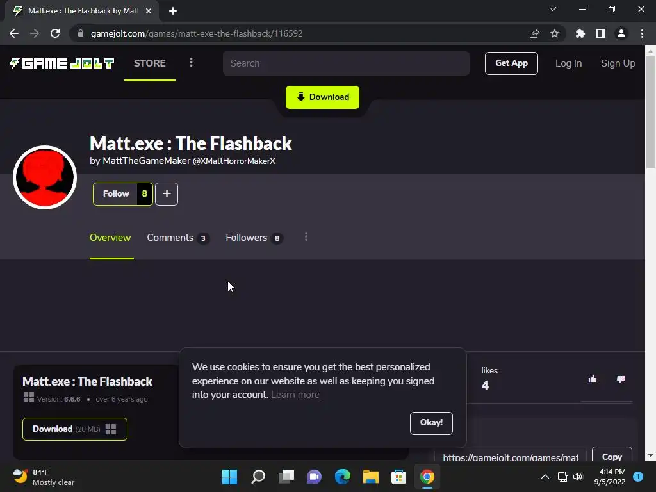The image size is (656, 492).
Task: Switch to the Followers tab
Action: pos(254,238)
